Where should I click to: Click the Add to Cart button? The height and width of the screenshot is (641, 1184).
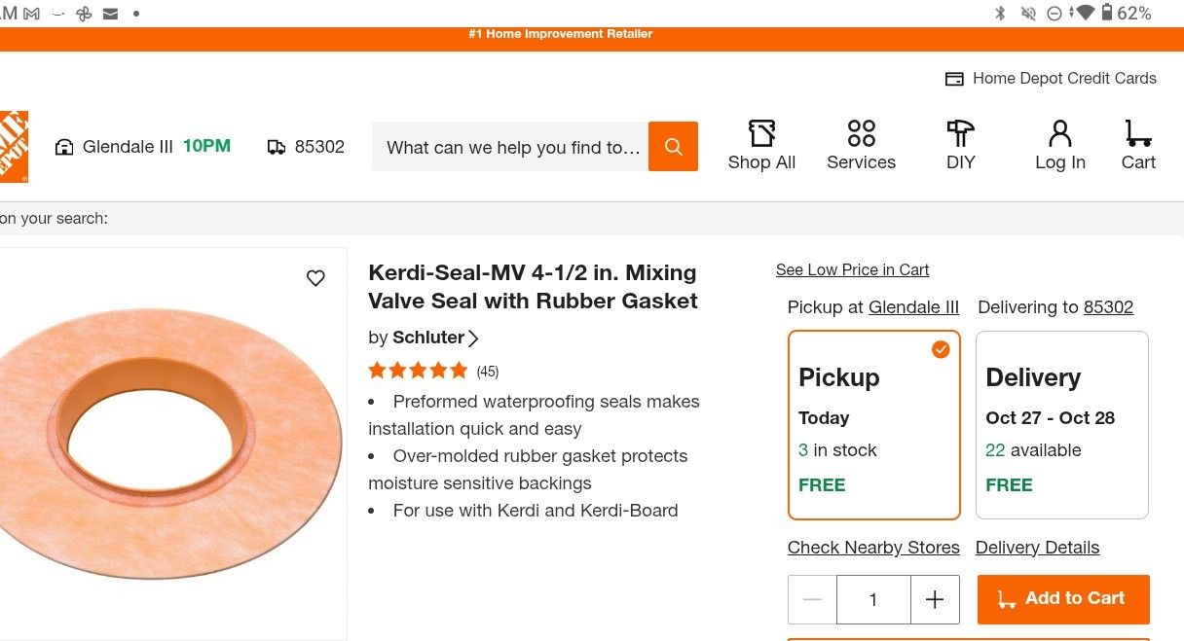click(1063, 599)
